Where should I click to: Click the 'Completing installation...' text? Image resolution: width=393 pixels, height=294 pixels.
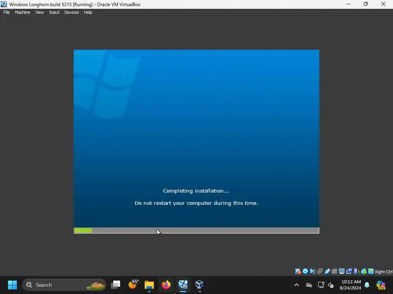pos(196,191)
